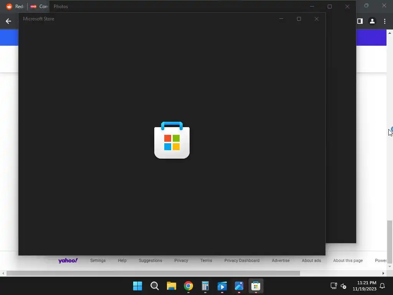Image resolution: width=393 pixels, height=295 pixels.
Task: Open taskbar Search magnifier
Action: pyautogui.click(x=154, y=286)
